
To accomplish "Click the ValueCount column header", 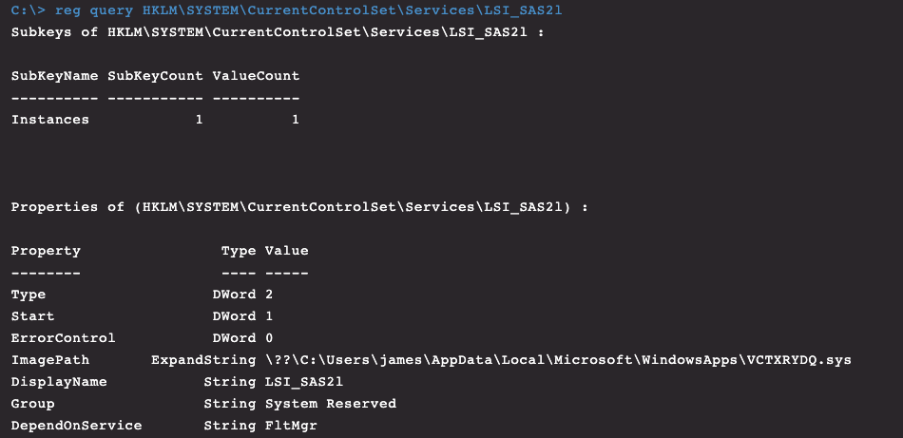I will (256, 76).
